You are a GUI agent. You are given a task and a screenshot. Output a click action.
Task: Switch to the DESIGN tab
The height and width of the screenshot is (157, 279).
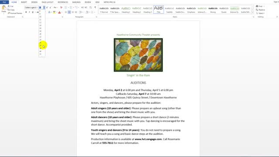pyautogui.click(x=34, y=2)
